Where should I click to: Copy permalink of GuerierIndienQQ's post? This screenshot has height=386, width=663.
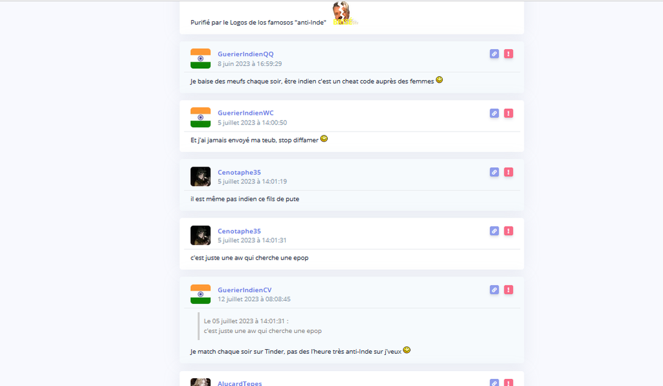tap(494, 54)
